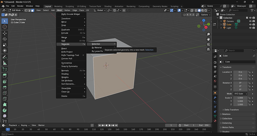Screen dimensions: 257x136
Task: Expand the Camera item in outliner
Action: (x=221, y=21)
